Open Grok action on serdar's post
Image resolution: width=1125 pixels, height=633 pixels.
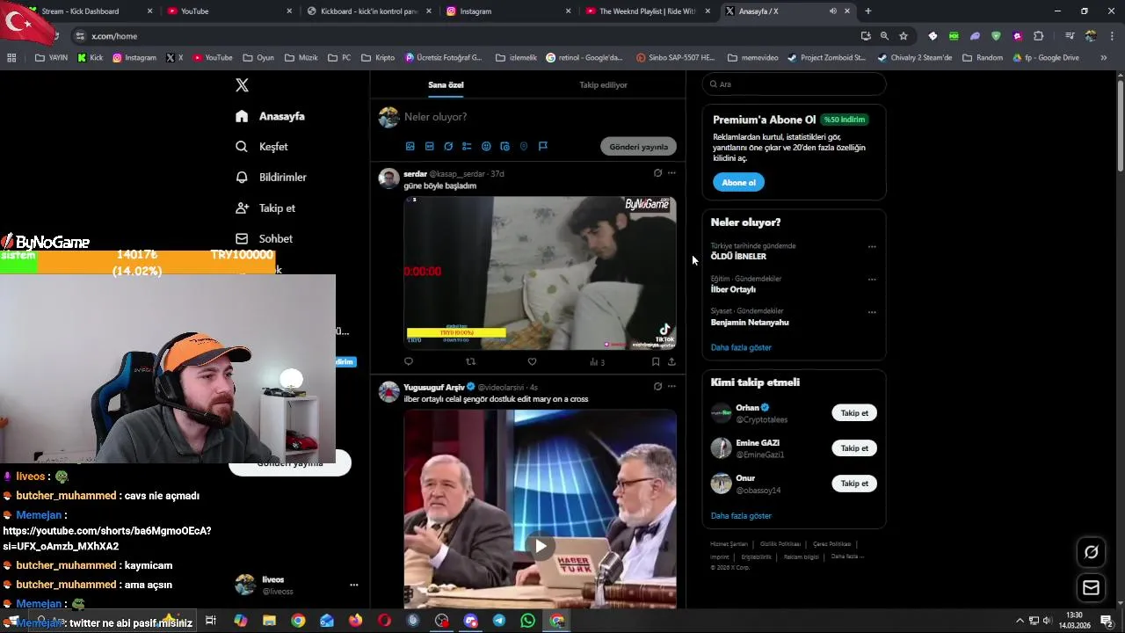(657, 173)
